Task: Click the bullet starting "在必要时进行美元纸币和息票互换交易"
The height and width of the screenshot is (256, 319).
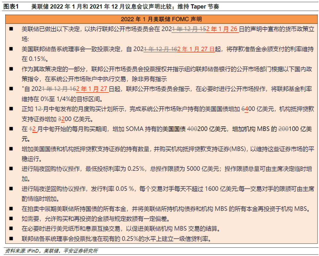Action: (121, 229)
